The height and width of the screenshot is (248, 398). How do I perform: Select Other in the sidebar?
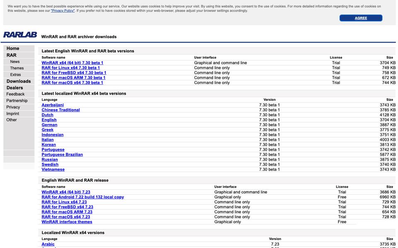(x=12, y=120)
